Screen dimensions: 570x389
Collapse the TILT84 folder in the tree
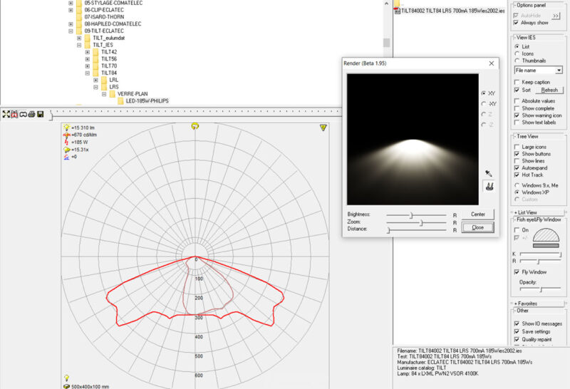(x=87, y=73)
